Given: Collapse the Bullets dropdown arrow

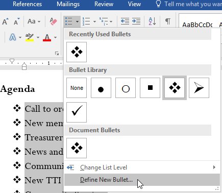Looking at the screenshot, I should pos(77,21).
